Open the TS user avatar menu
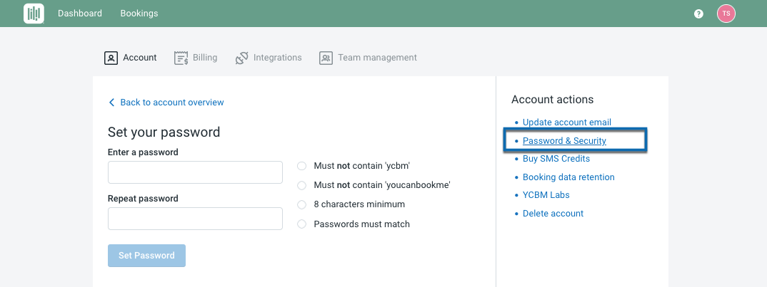 [x=726, y=14]
